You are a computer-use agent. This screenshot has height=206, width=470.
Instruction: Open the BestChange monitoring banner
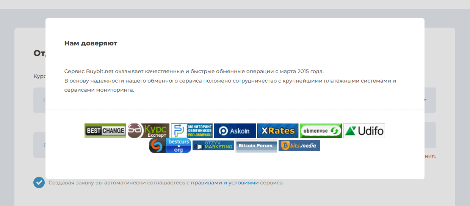(105, 131)
